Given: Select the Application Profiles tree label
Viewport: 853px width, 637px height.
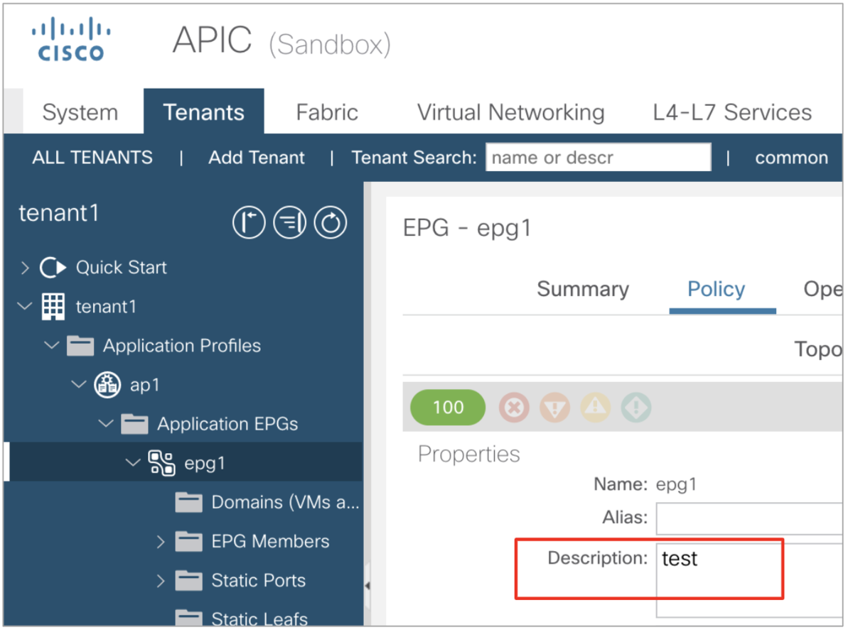Looking at the screenshot, I should click(x=182, y=346).
